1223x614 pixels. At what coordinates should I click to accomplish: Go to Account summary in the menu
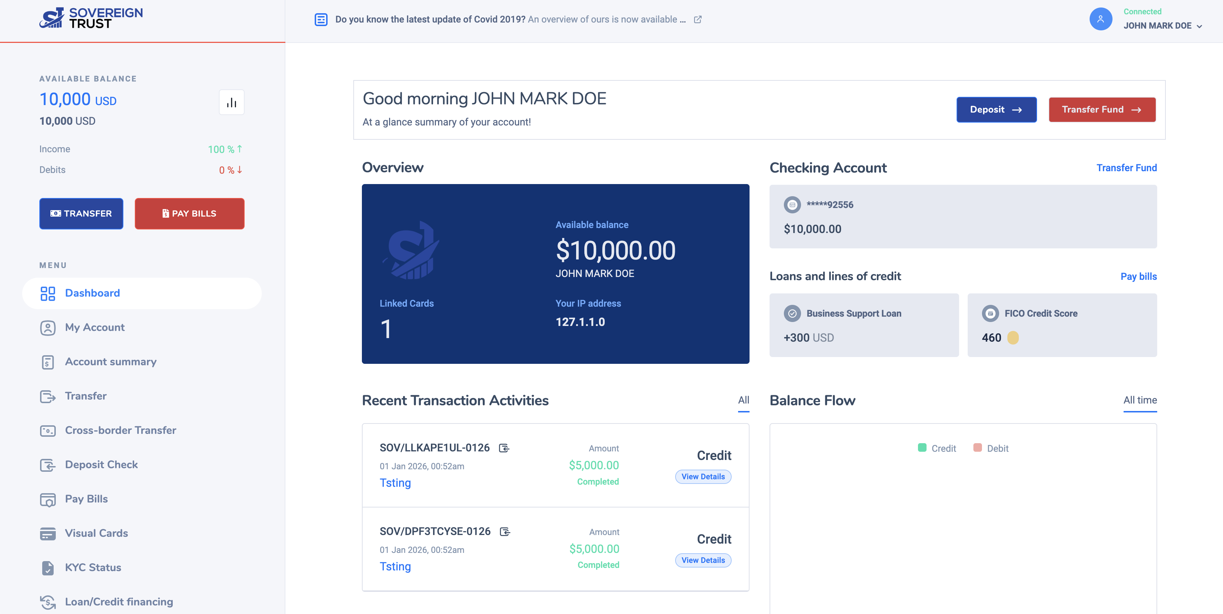point(110,362)
